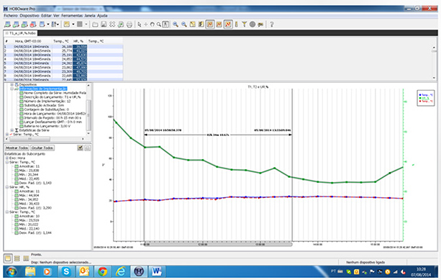
Task: Click the save disk toolbar icon
Action: [104, 24]
